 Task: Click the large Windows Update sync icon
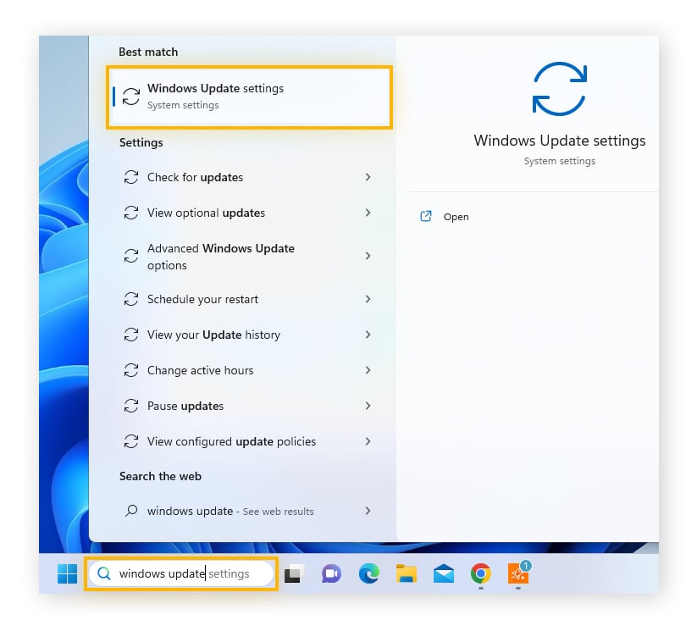(x=560, y=89)
